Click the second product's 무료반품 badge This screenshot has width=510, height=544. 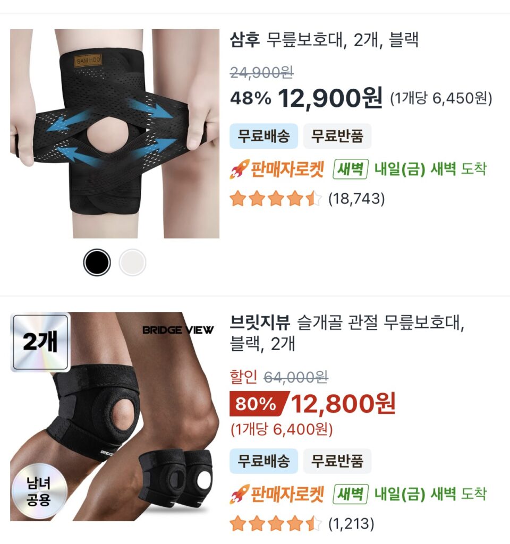337,461
